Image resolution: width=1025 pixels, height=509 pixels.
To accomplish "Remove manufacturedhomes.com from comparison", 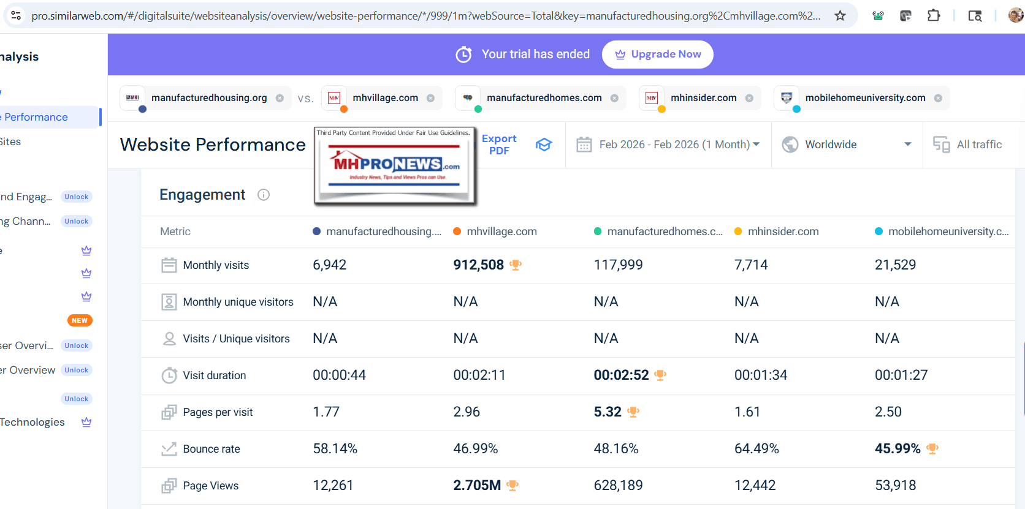I will pyautogui.click(x=614, y=98).
